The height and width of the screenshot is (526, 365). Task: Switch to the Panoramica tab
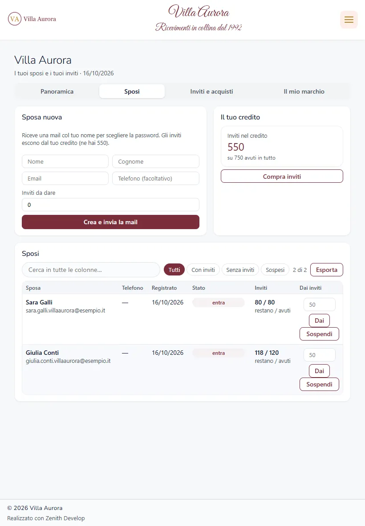click(57, 91)
